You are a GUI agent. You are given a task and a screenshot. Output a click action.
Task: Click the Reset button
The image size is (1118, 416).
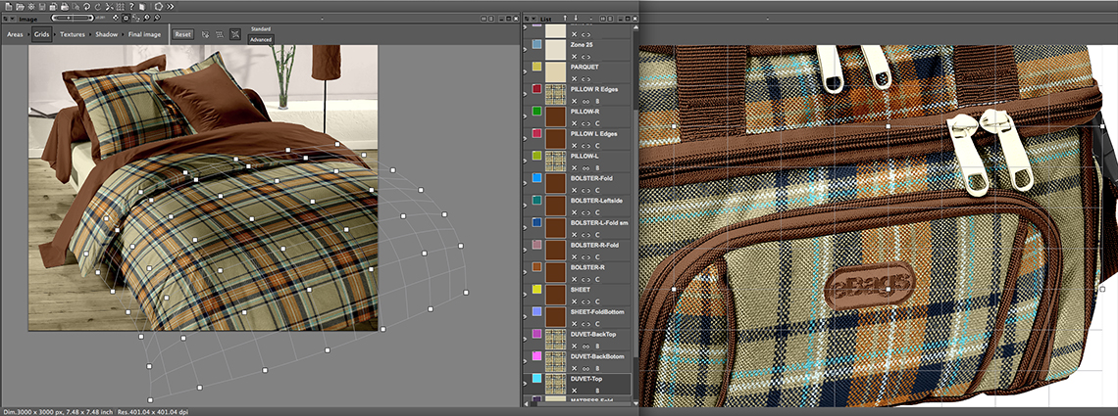(183, 34)
